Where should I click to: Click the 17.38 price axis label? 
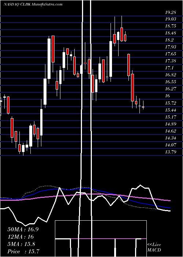coord(171,61)
